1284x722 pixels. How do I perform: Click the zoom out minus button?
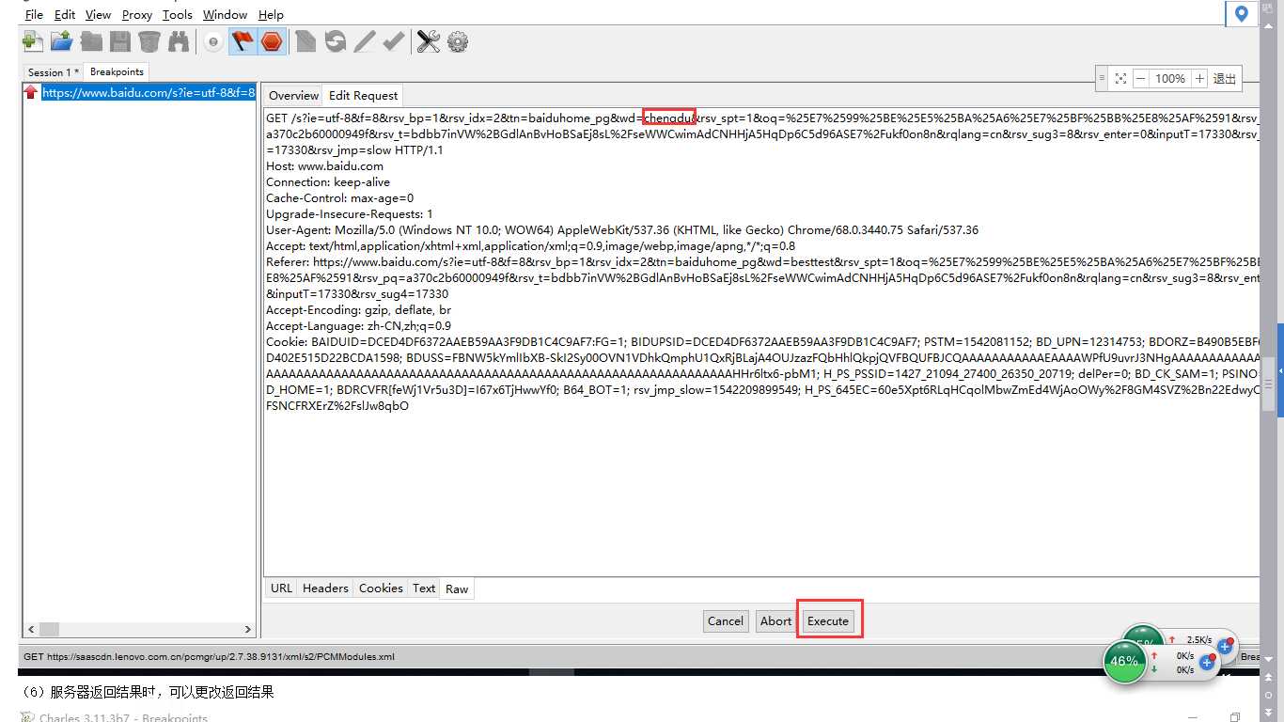point(1141,79)
